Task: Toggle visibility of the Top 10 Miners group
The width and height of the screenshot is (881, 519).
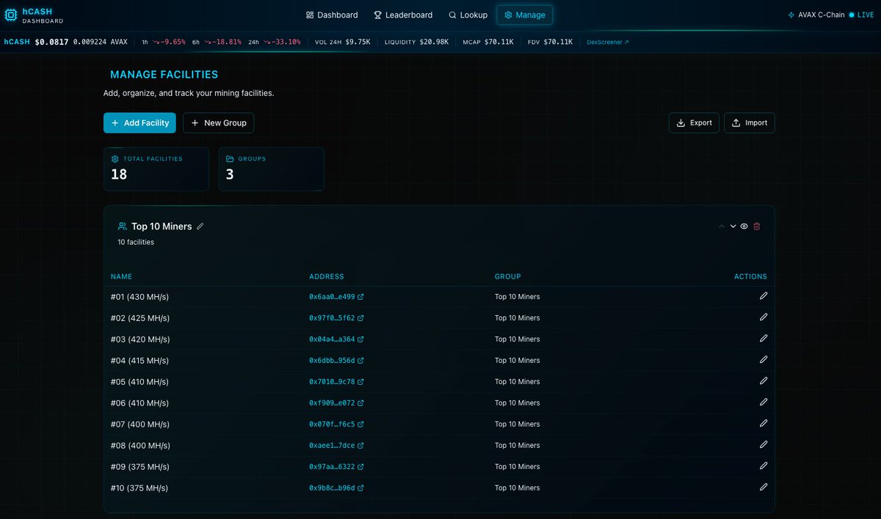Action: [742, 226]
